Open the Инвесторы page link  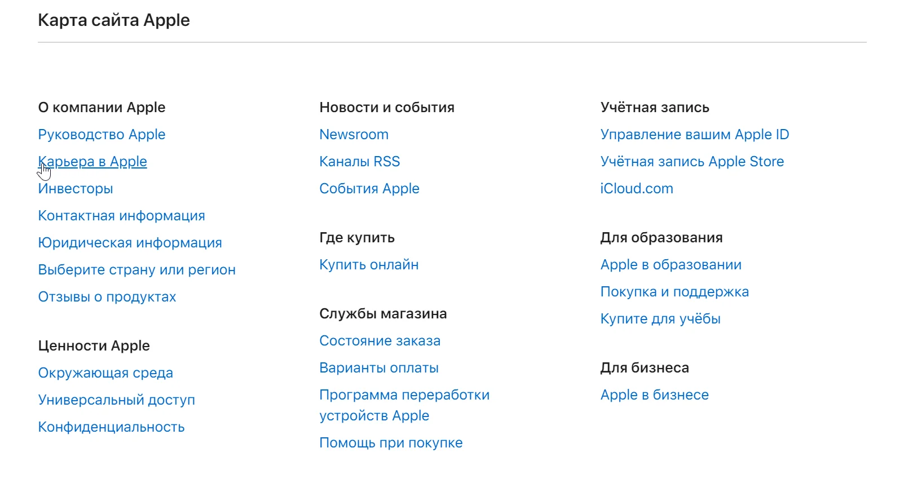tap(76, 189)
